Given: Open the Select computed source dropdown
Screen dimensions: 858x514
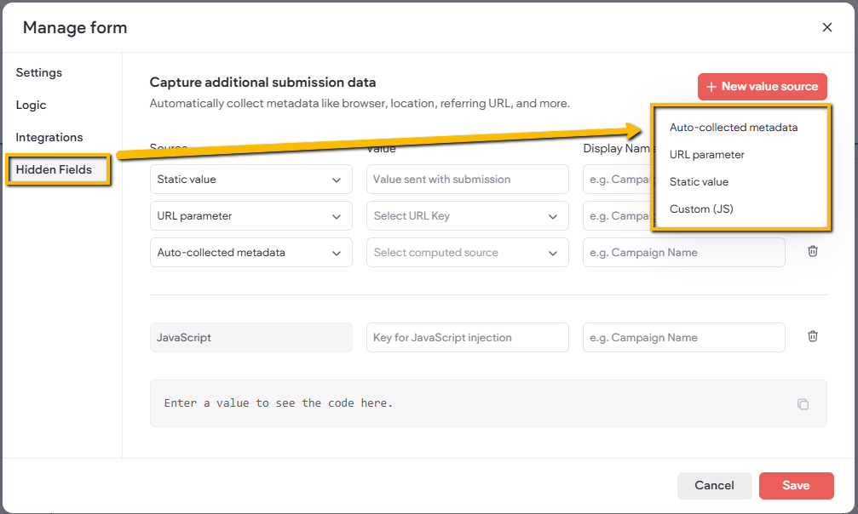Looking at the screenshot, I should tap(467, 253).
